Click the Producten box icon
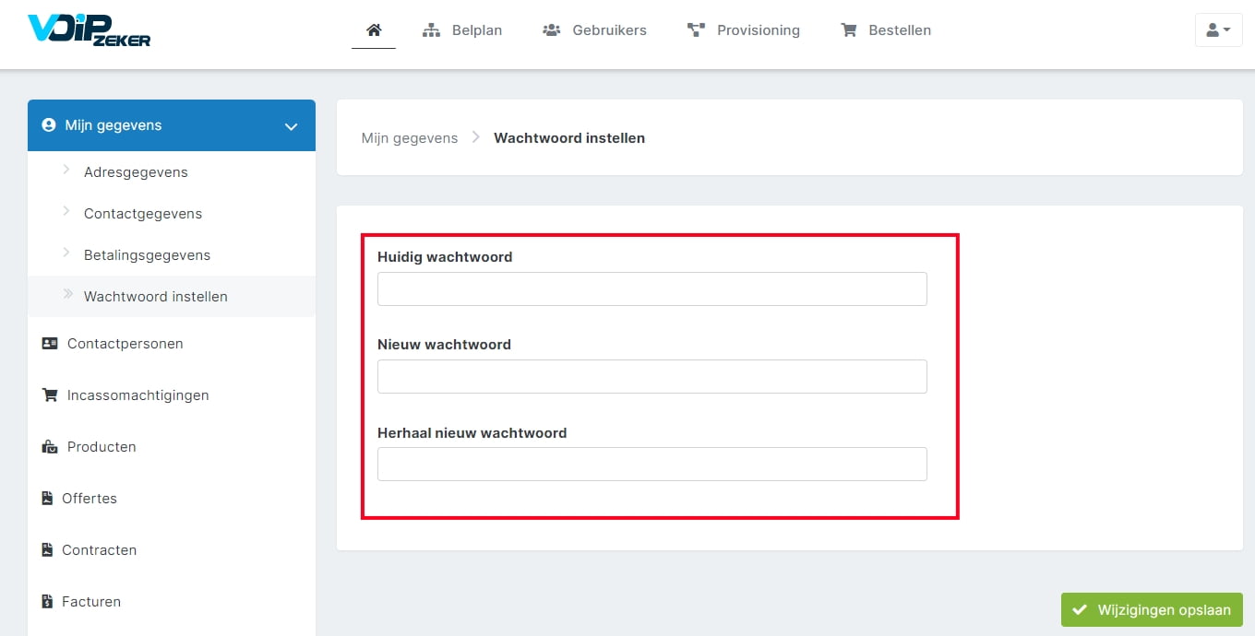 tap(50, 447)
